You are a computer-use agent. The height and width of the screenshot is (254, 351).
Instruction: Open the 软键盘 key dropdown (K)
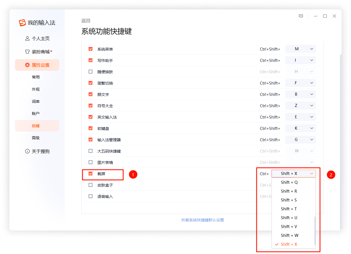point(300,128)
